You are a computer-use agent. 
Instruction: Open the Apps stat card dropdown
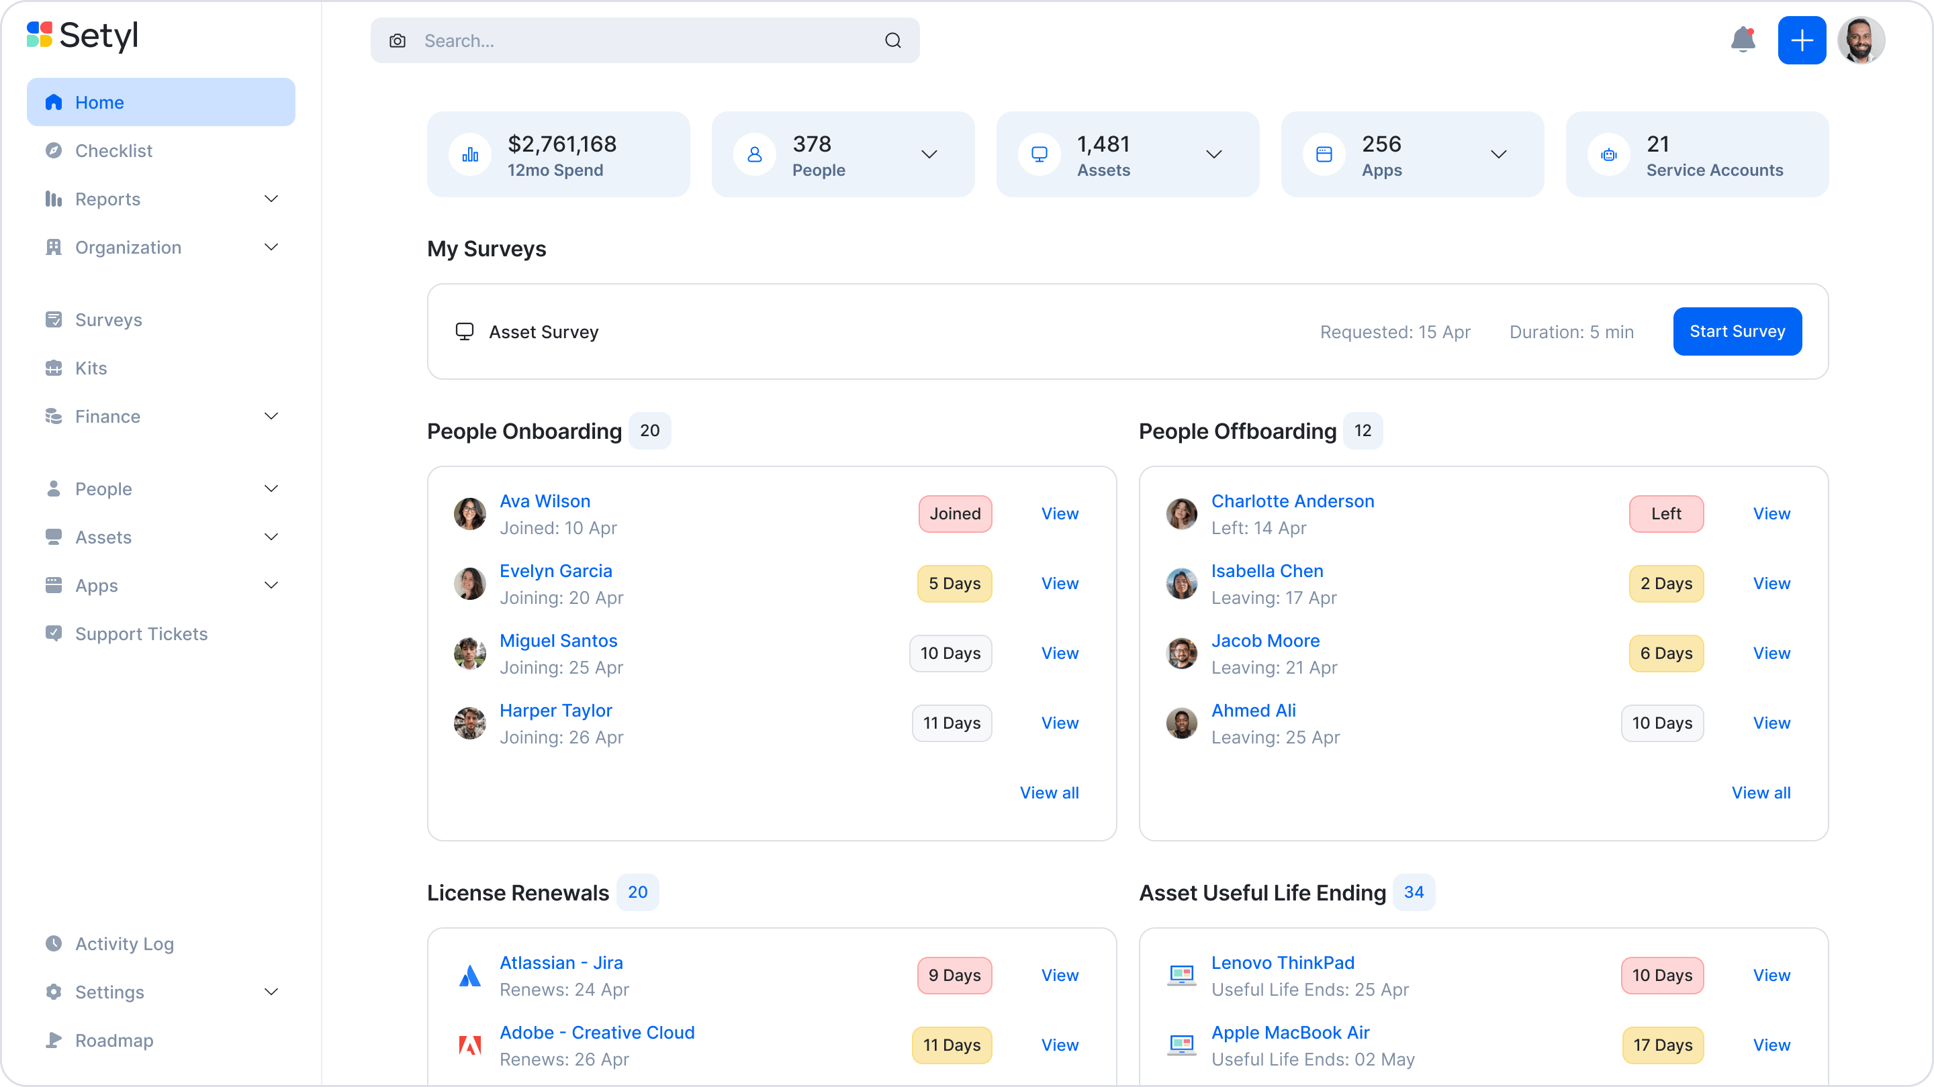(x=1499, y=154)
